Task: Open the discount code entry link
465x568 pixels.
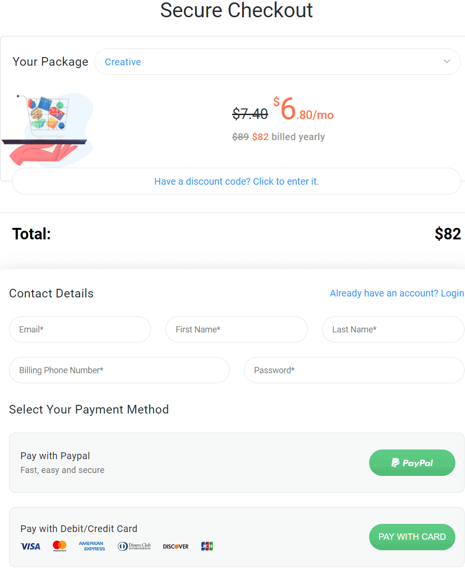Action: [x=236, y=181]
